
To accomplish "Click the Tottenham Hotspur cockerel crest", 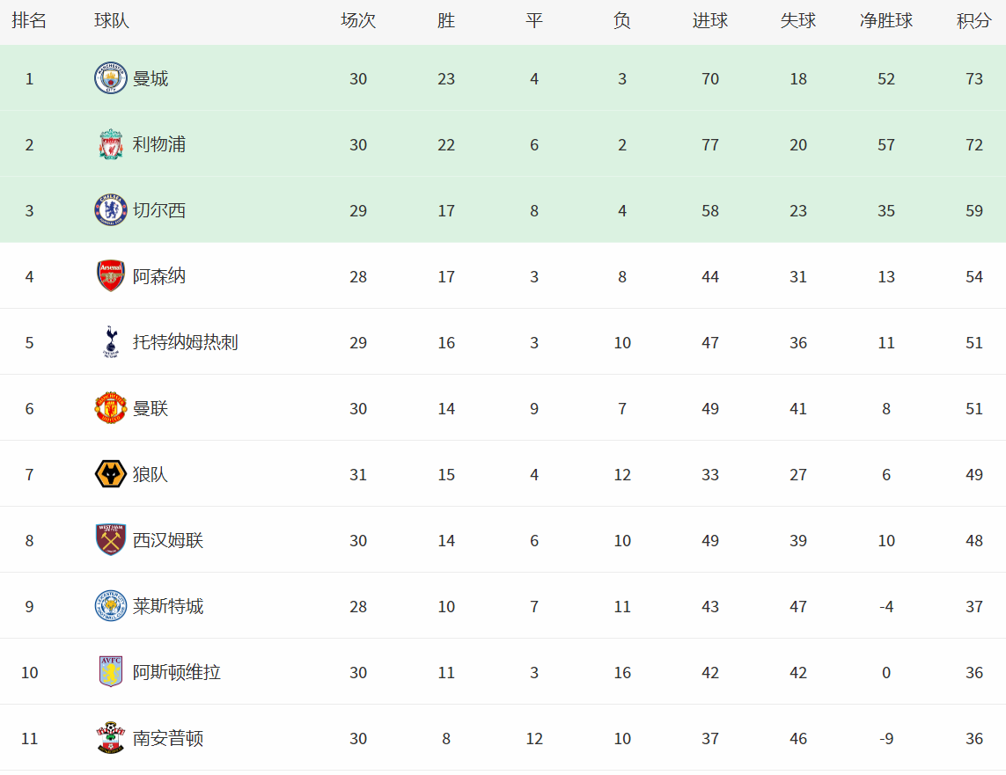I will pos(110,342).
